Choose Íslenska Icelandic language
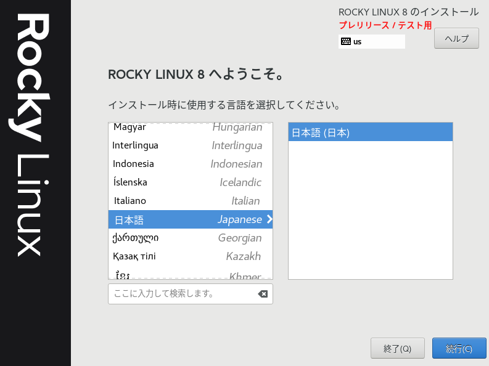 (x=191, y=182)
